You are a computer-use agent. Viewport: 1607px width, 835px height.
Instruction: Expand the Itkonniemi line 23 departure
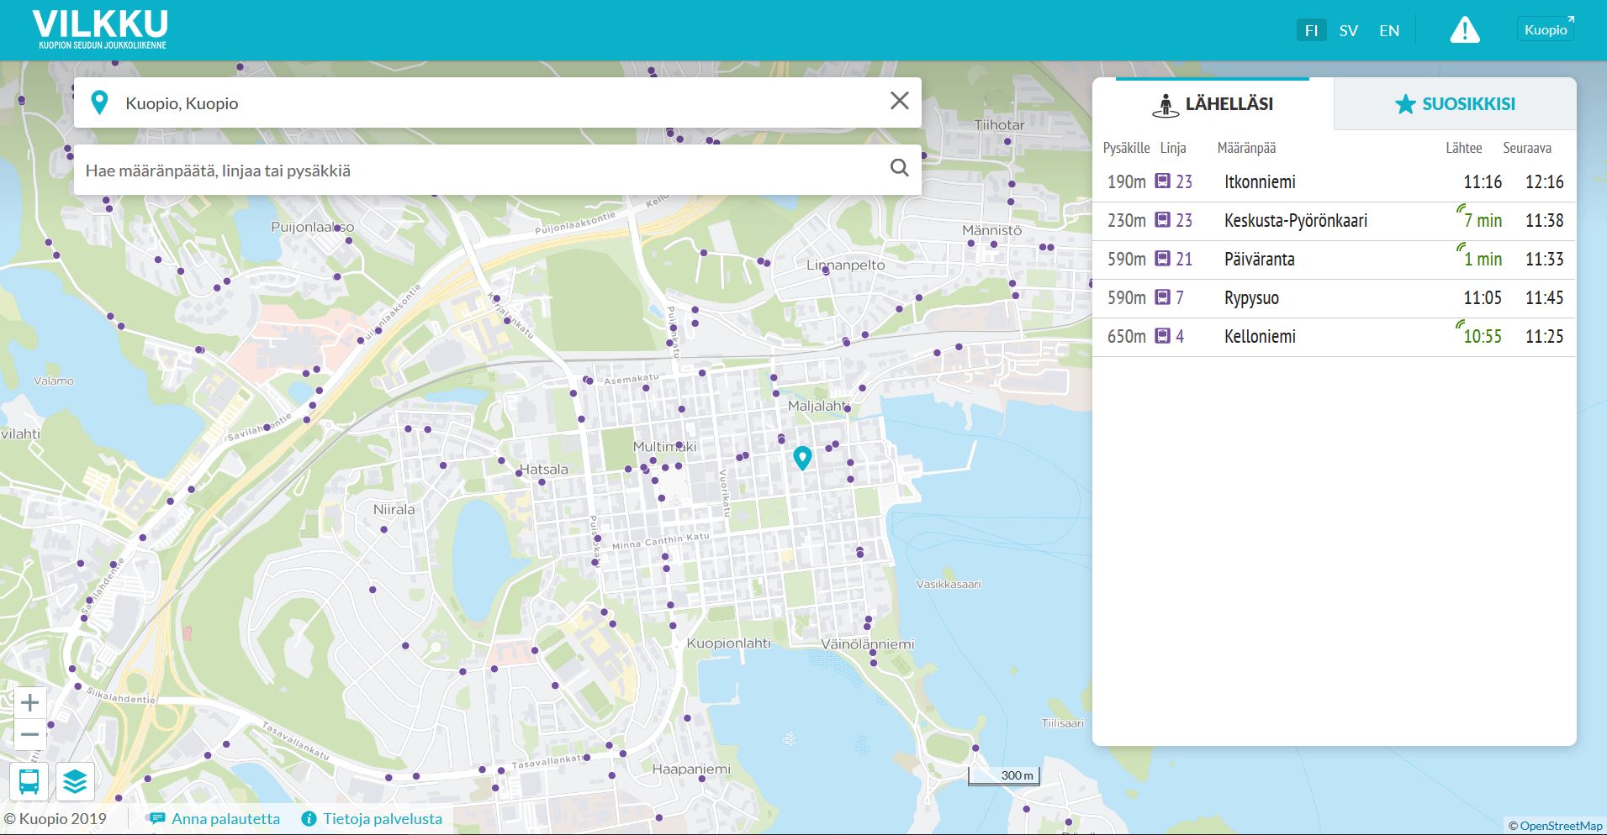tap(1333, 182)
